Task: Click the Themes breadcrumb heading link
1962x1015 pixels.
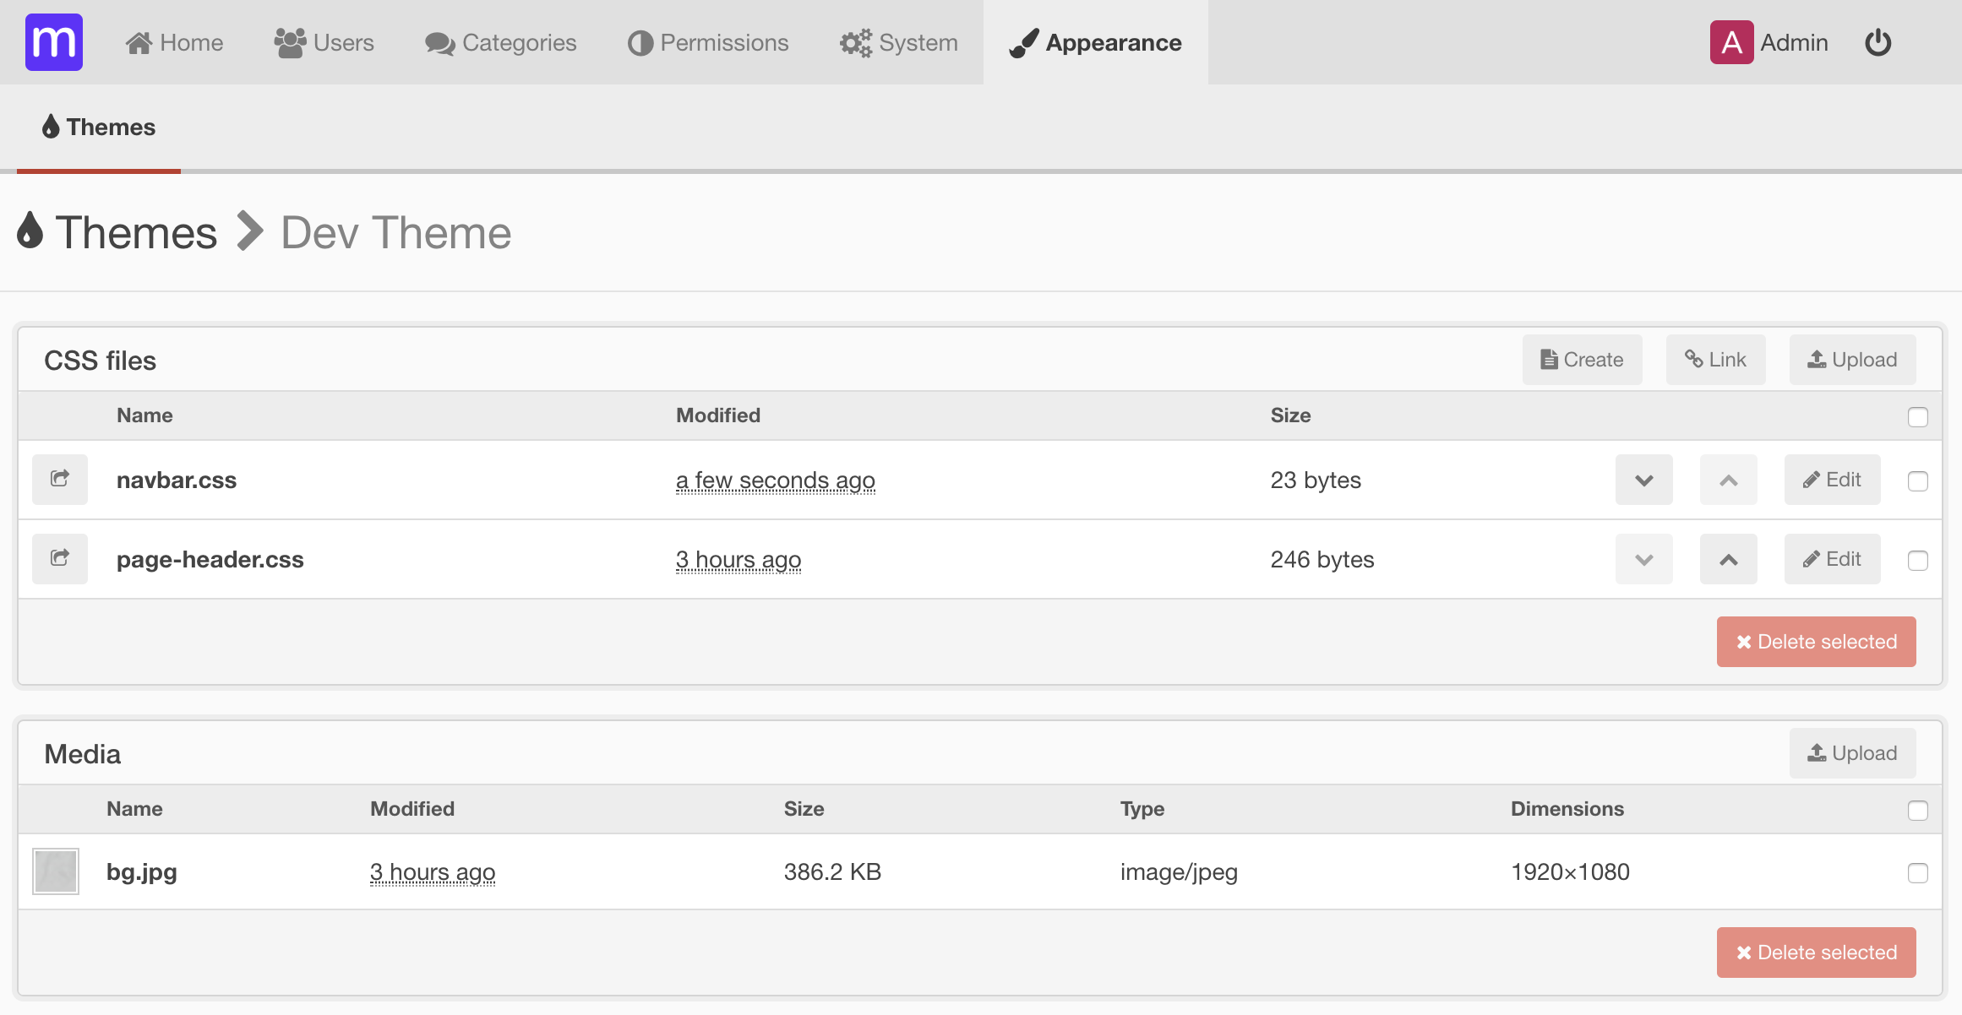Action: pyautogui.click(x=135, y=233)
